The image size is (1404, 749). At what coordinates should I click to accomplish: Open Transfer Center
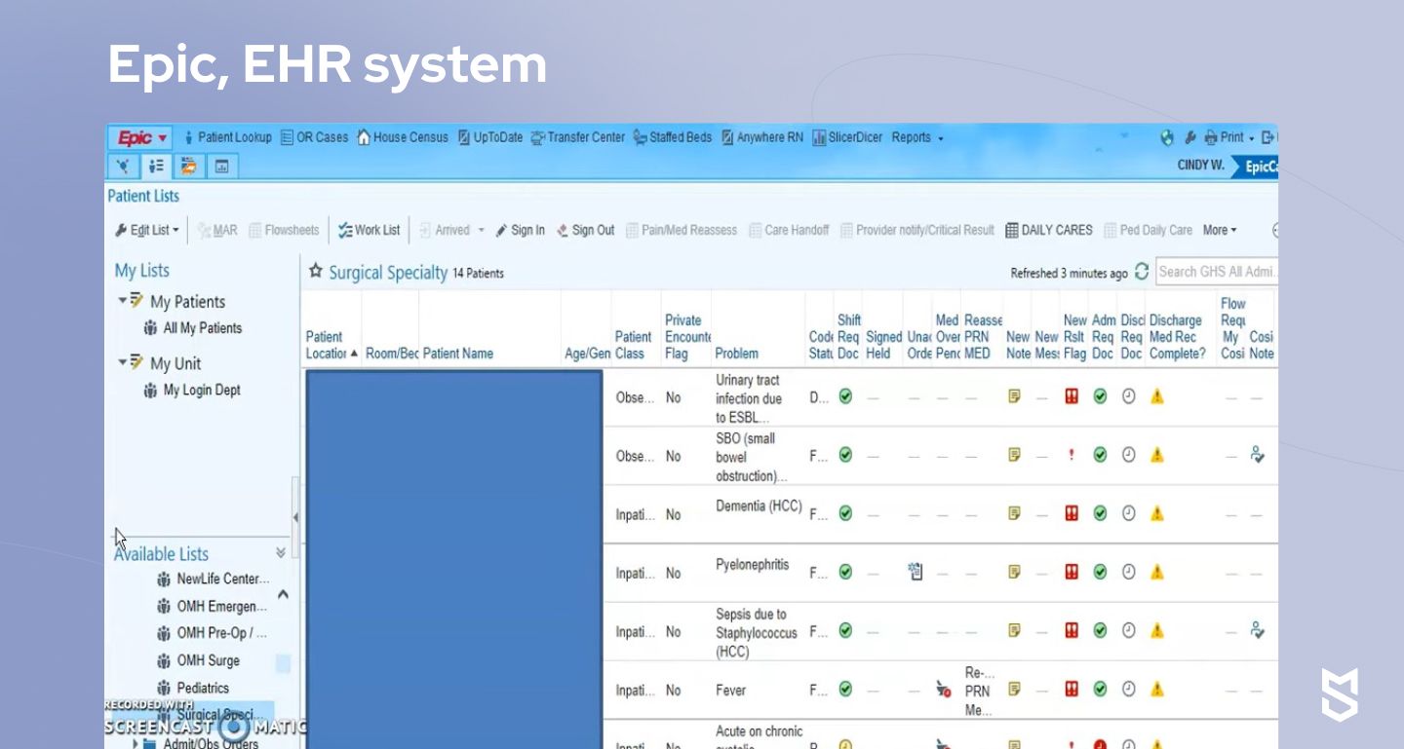(x=578, y=137)
